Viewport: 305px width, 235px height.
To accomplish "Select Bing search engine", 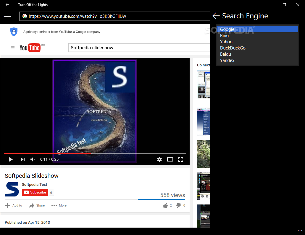I will pos(257,36).
